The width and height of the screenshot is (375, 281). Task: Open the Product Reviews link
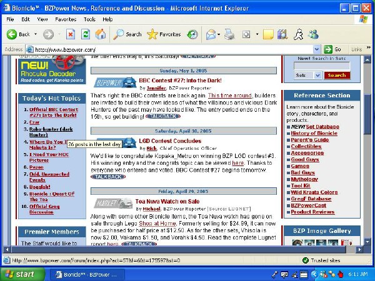coord(312,212)
